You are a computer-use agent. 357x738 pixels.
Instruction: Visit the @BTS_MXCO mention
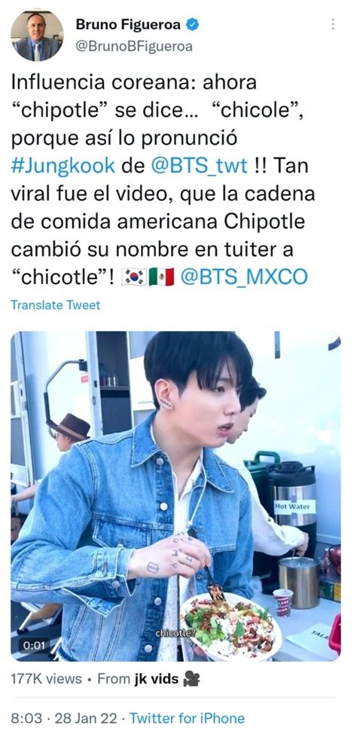point(244,277)
